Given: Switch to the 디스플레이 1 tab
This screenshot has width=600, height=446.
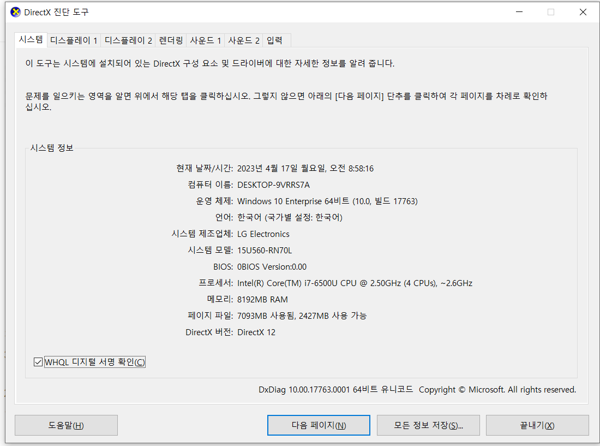Looking at the screenshot, I should (74, 40).
